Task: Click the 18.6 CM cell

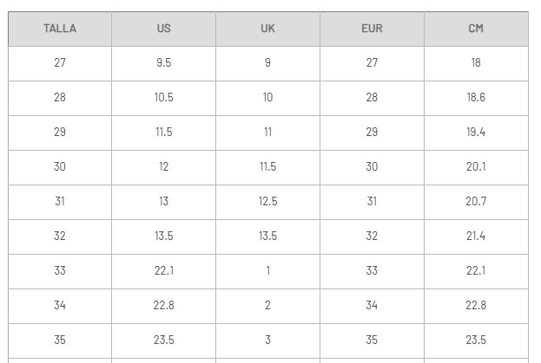Action: [476, 98]
